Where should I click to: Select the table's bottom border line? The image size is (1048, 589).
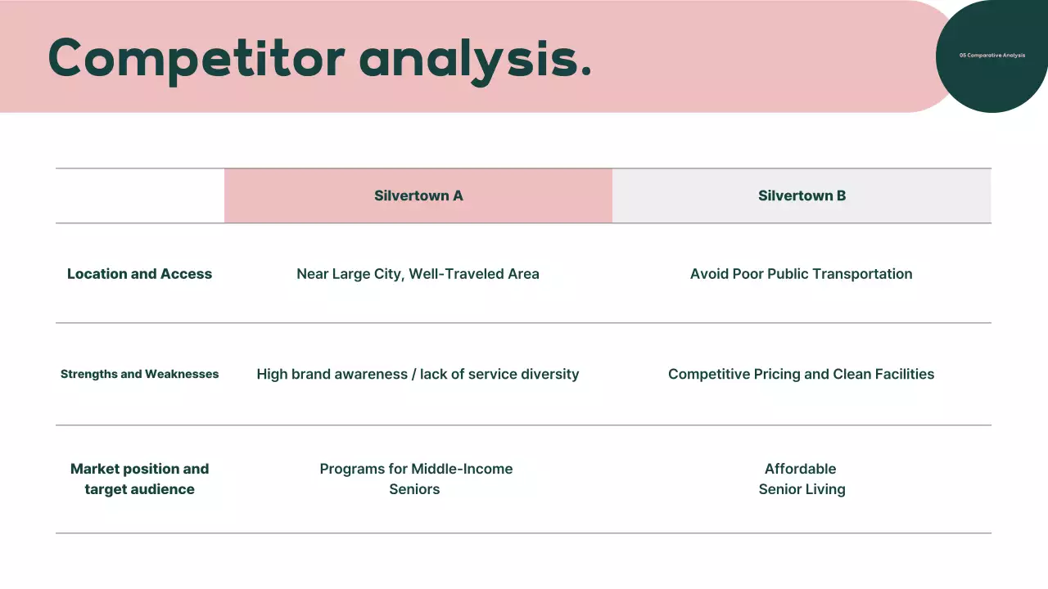tap(523, 533)
